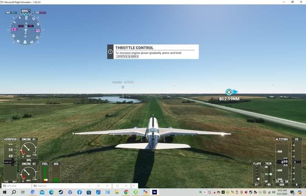Open the taskbar clock and date

(282, 192)
